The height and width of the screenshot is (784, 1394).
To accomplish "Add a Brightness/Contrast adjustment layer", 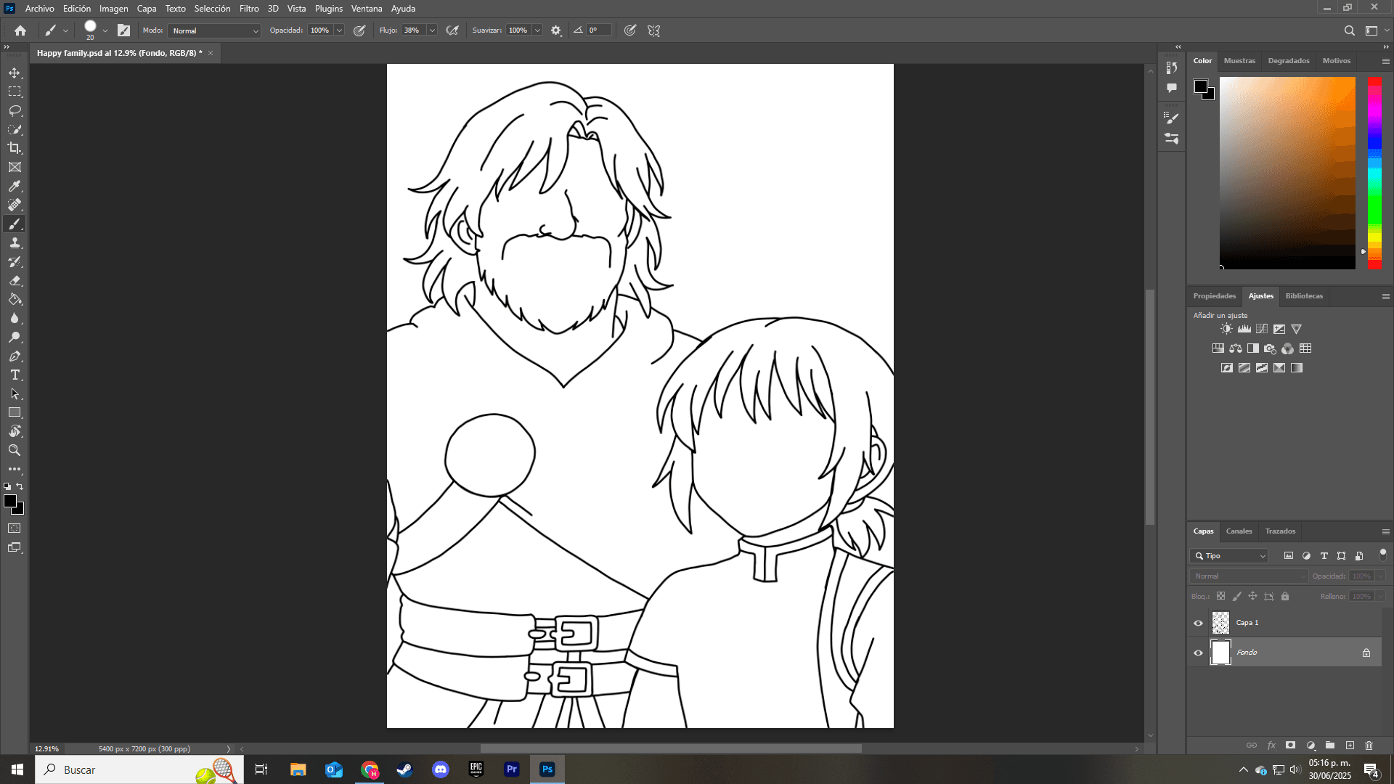I will coord(1226,328).
